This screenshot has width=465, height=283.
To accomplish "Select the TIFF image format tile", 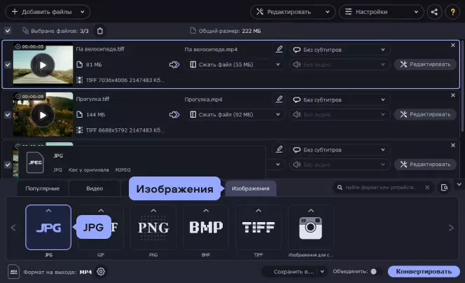I will coord(258,227).
